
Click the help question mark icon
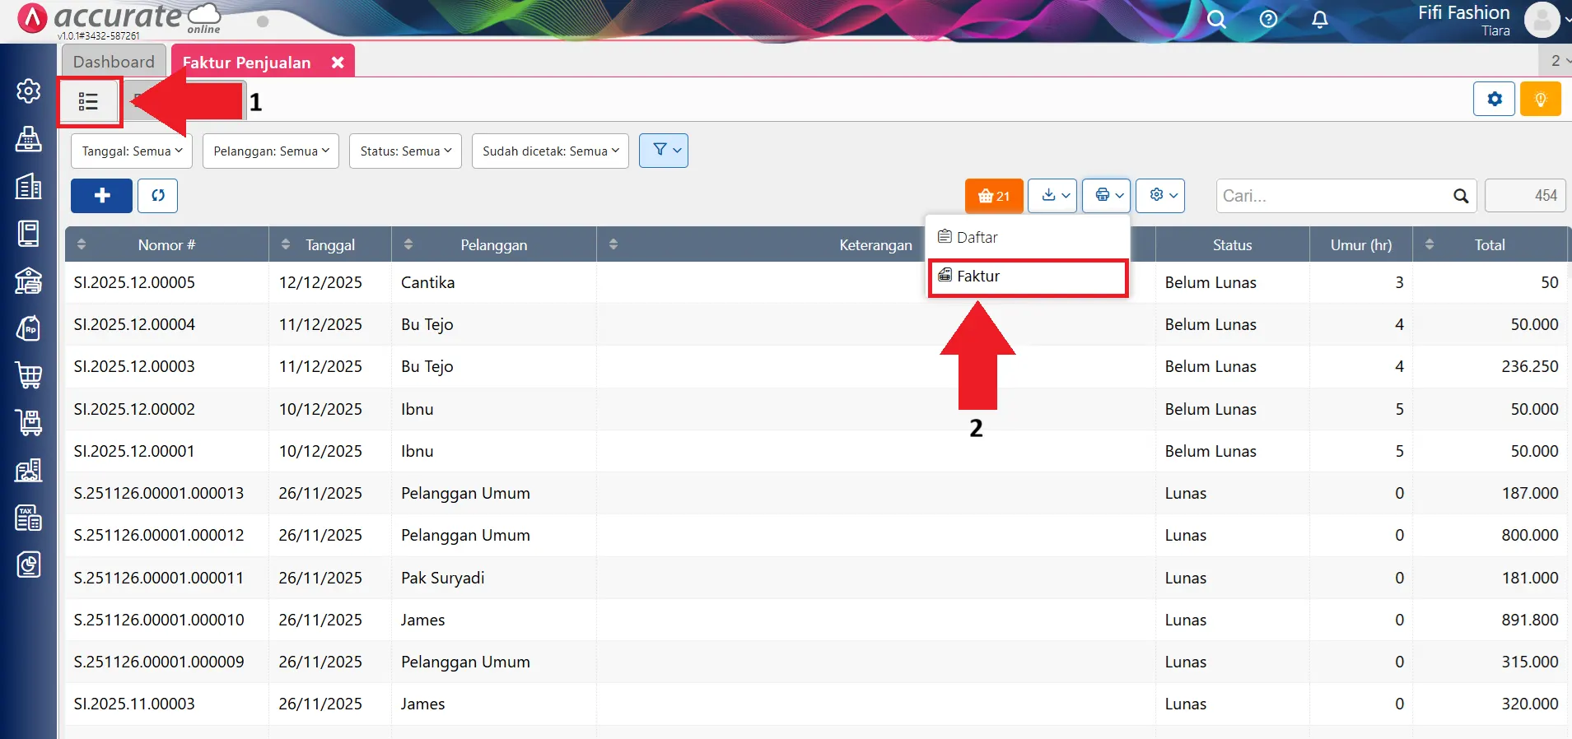pos(1268,20)
